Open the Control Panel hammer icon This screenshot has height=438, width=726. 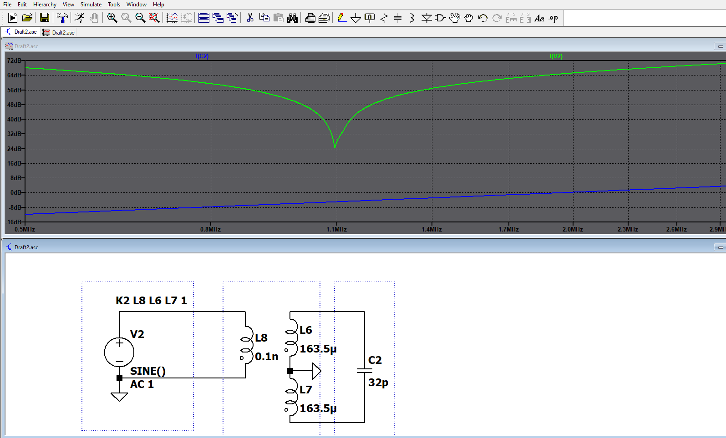(62, 18)
